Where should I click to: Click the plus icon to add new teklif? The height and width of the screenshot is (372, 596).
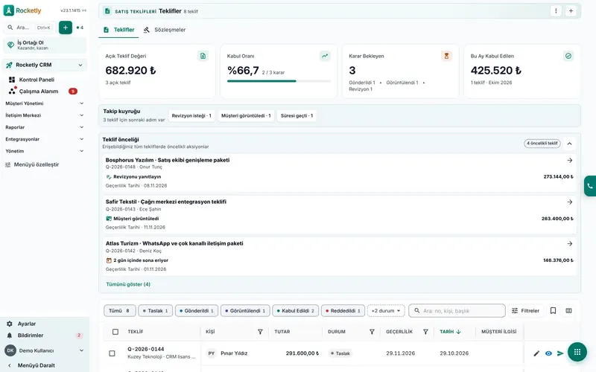571,11
